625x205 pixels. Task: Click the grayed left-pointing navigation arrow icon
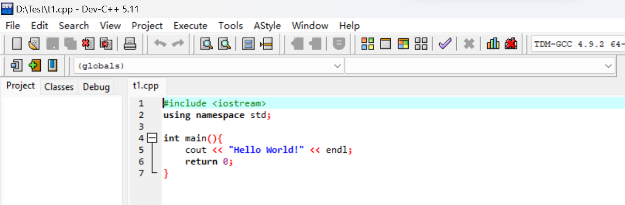click(x=297, y=44)
